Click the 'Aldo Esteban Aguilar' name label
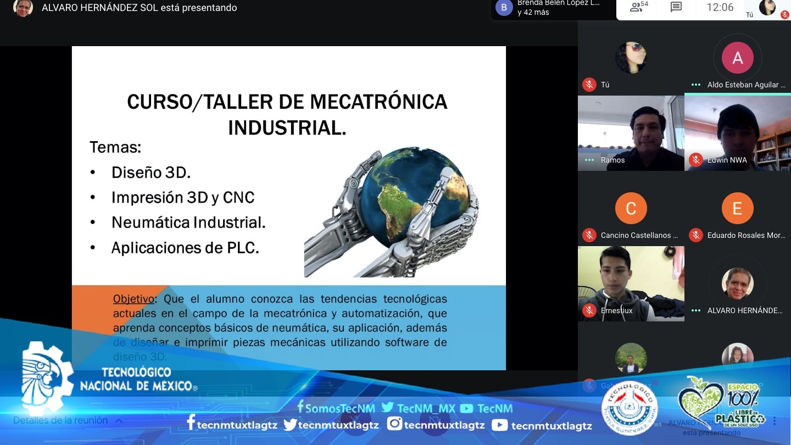 747,85
